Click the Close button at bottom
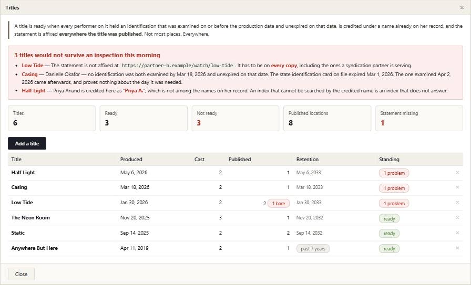 coord(21,274)
